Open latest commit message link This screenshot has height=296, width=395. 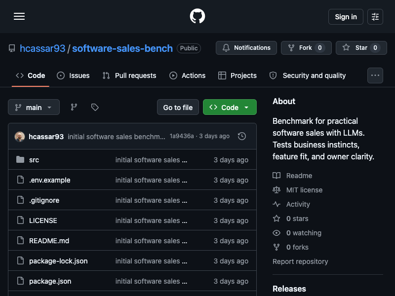click(117, 137)
